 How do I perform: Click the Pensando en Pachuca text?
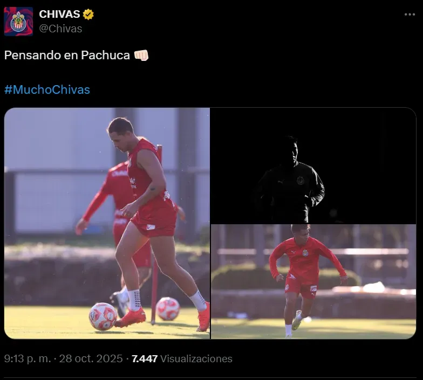(x=67, y=55)
